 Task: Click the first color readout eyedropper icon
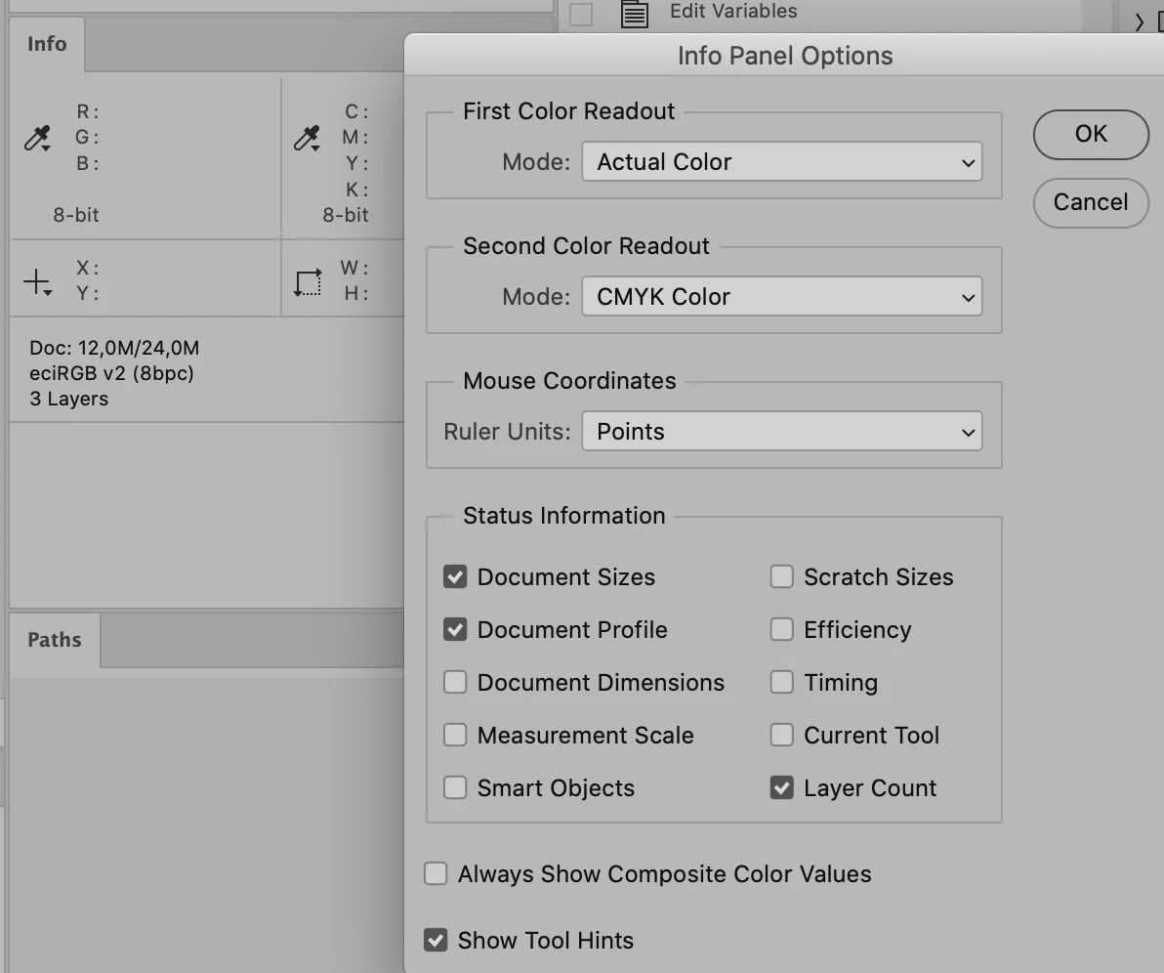[37, 139]
